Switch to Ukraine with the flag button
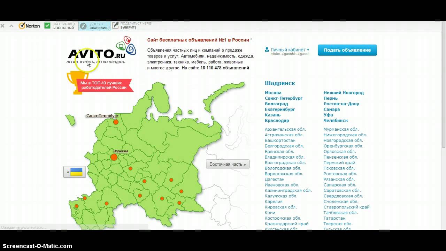Image resolution: width=446 pixels, height=251 pixels. (x=75, y=172)
